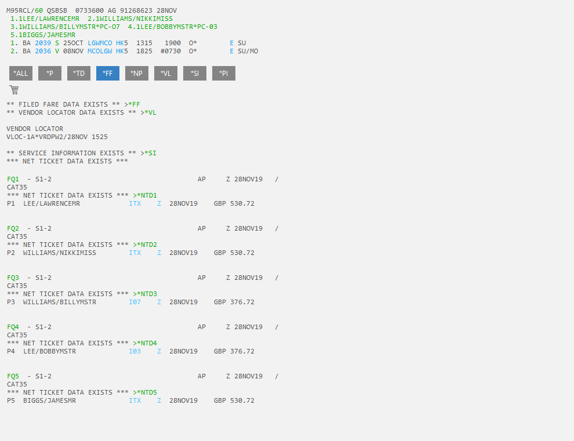The width and height of the screenshot is (574, 441).
Task: Click the FQ4 fare quote label
Action: (x=13, y=327)
